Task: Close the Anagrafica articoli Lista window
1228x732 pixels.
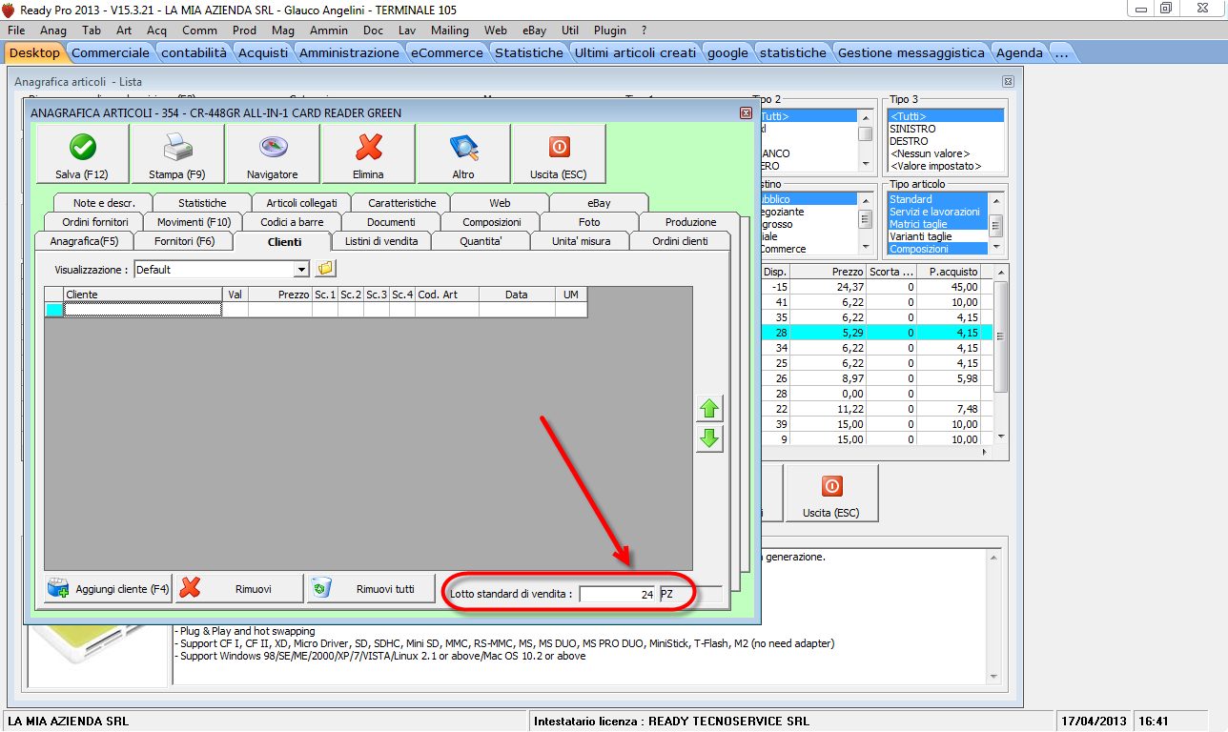Action: (x=1008, y=82)
